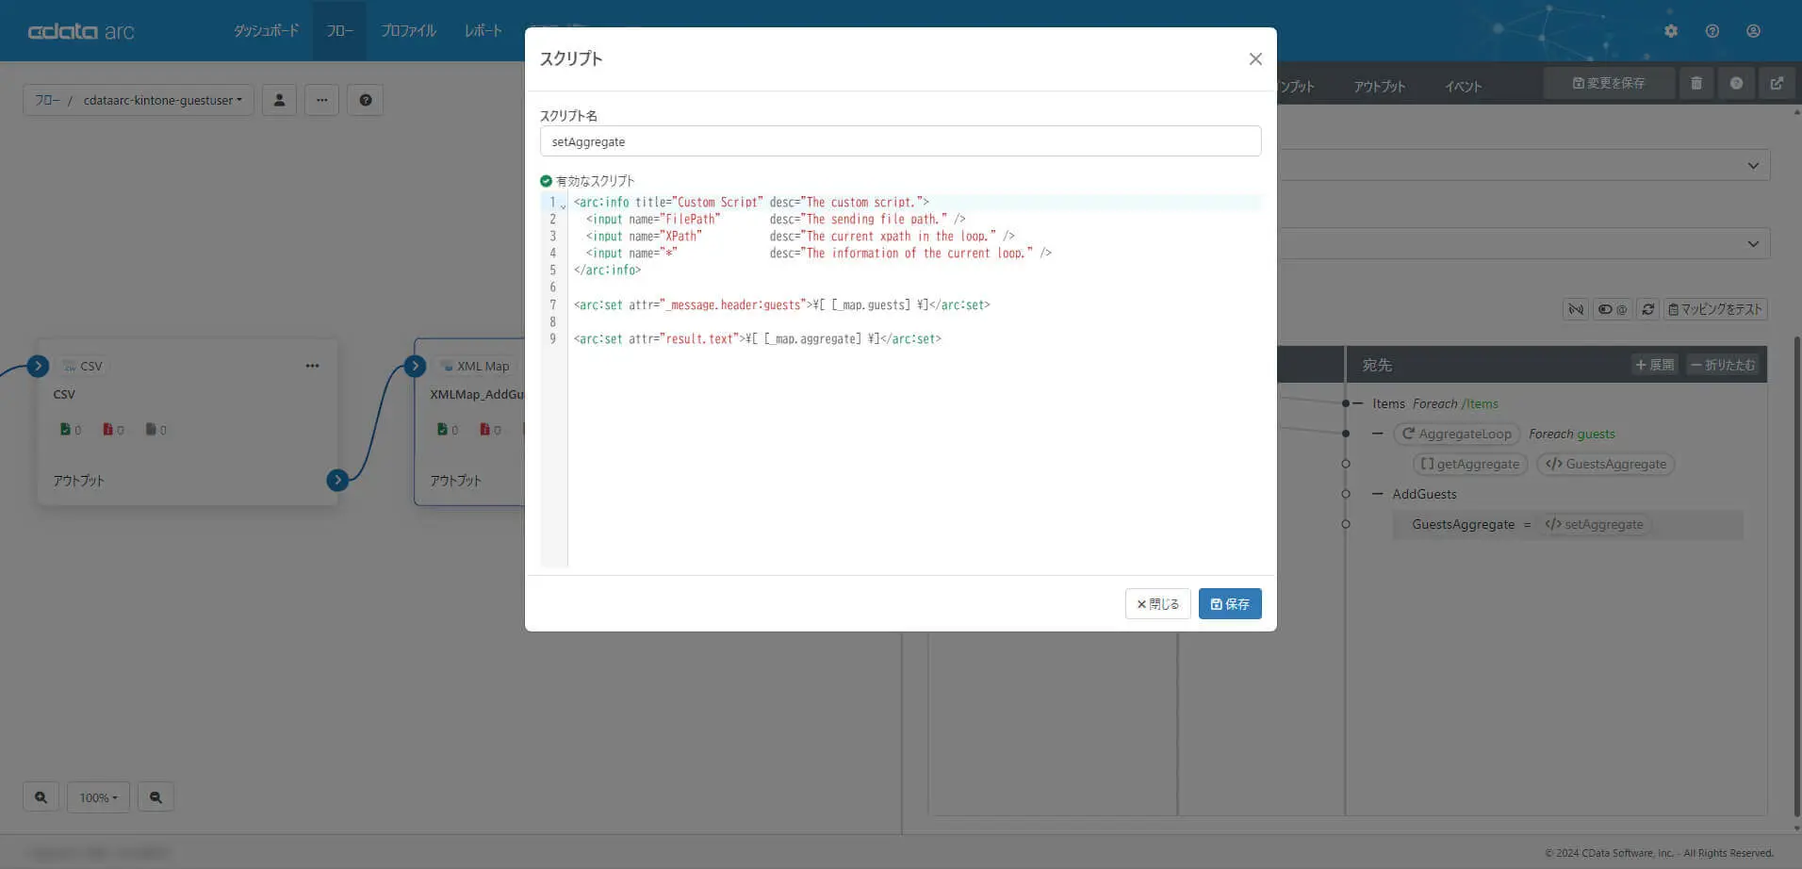Click the AggregateLoop loop badge
The height and width of the screenshot is (869, 1802).
pyautogui.click(x=1456, y=434)
